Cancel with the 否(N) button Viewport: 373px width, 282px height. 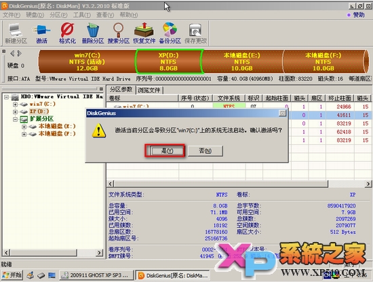pyautogui.click(x=205, y=150)
